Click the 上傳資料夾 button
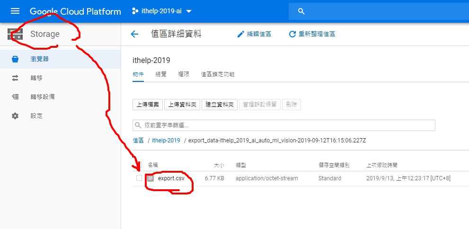Viewport: 469px width, 229px height. click(x=182, y=105)
